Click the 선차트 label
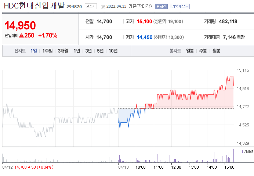 tap(20, 51)
